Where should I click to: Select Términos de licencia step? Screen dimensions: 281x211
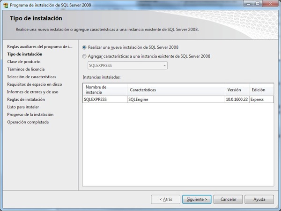(26, 69)
